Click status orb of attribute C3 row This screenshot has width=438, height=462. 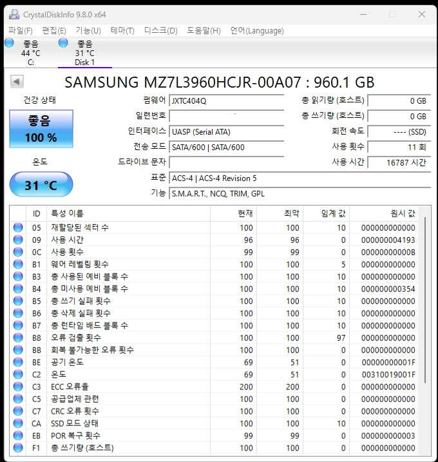click(18, 387)
